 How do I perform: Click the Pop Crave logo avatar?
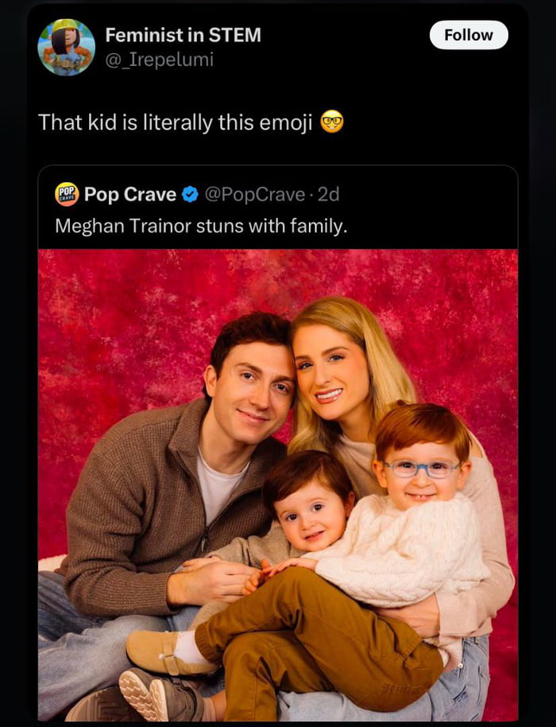67,194
